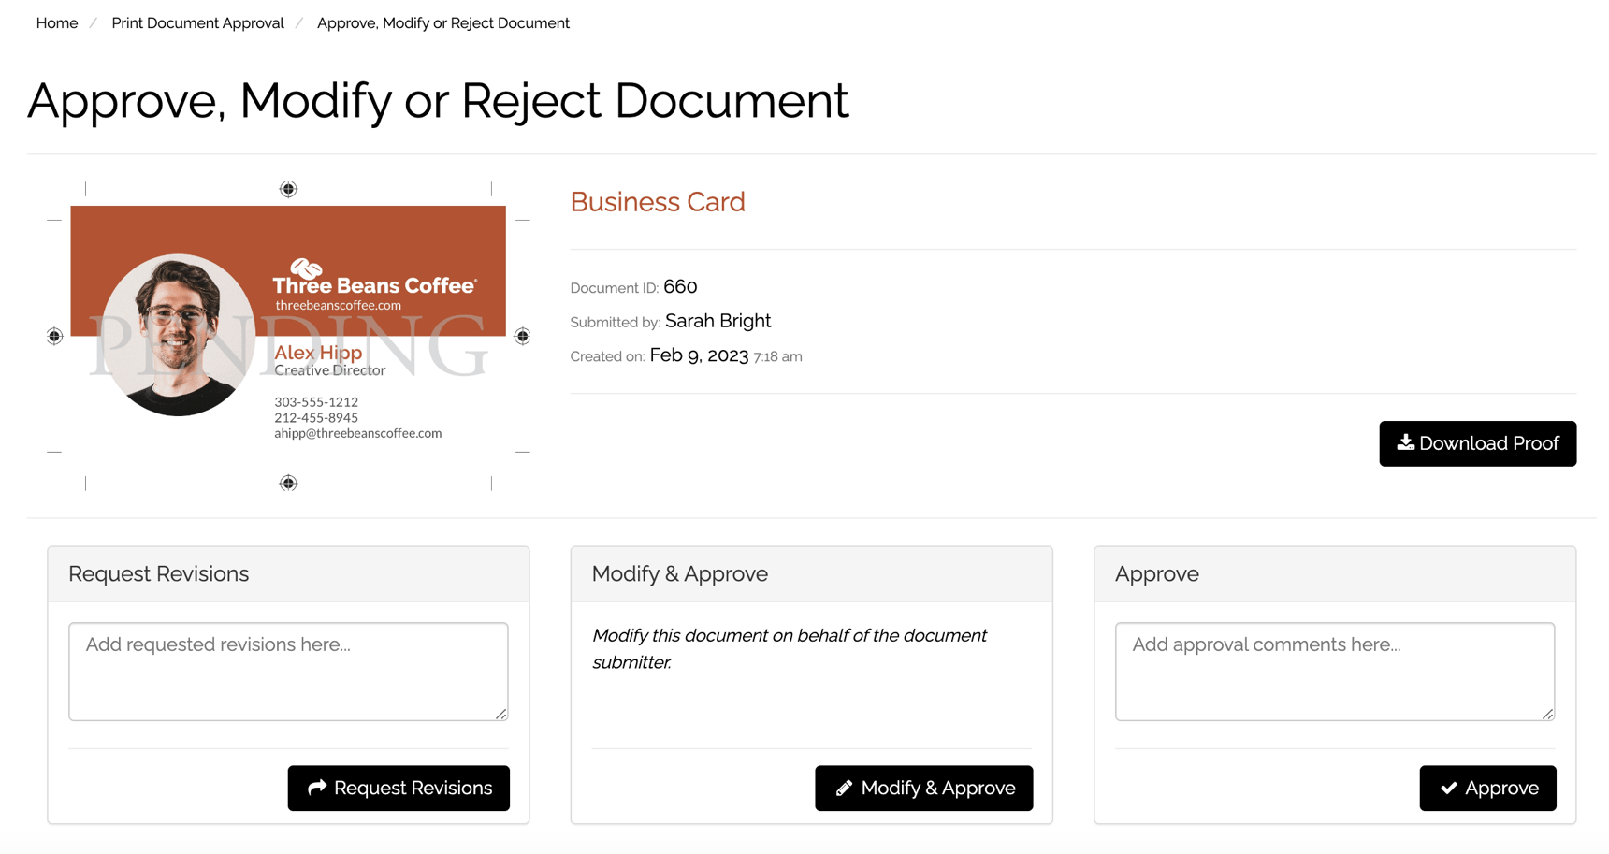This screenshot has height=854, width=1609.
Task: Click the download icon on Download Proof button
Action: click(x=1406, y=443)
